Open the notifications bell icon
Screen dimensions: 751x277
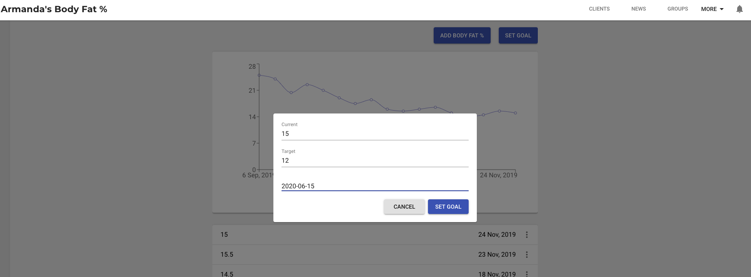740,9
